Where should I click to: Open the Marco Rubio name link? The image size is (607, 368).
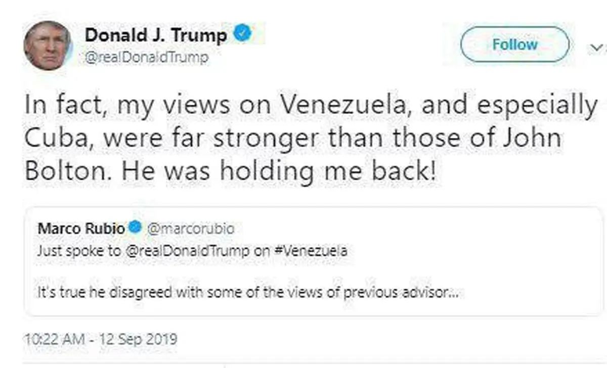[81, 229]
